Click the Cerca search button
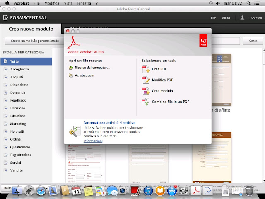 click(x=253, y=41)
